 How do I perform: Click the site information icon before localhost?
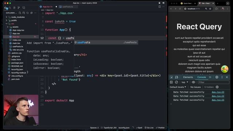click(x=185, y=9)
